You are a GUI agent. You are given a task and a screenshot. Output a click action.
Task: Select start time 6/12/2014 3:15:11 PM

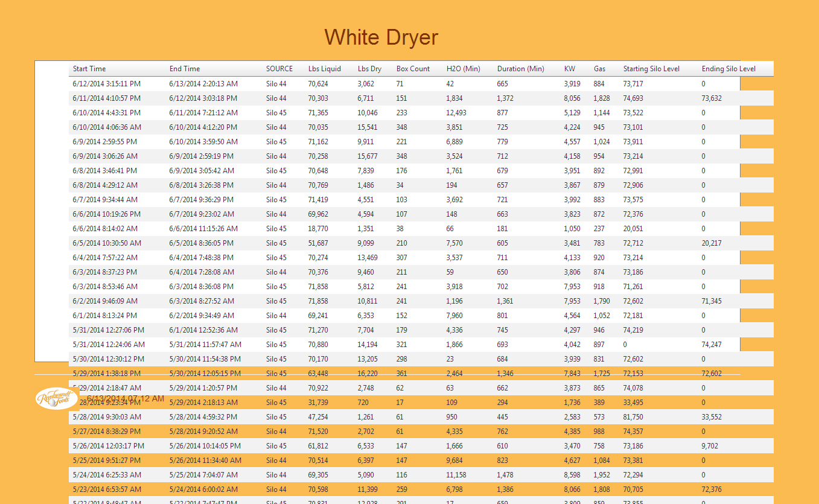pyautogui.click(x=107, y=84)
